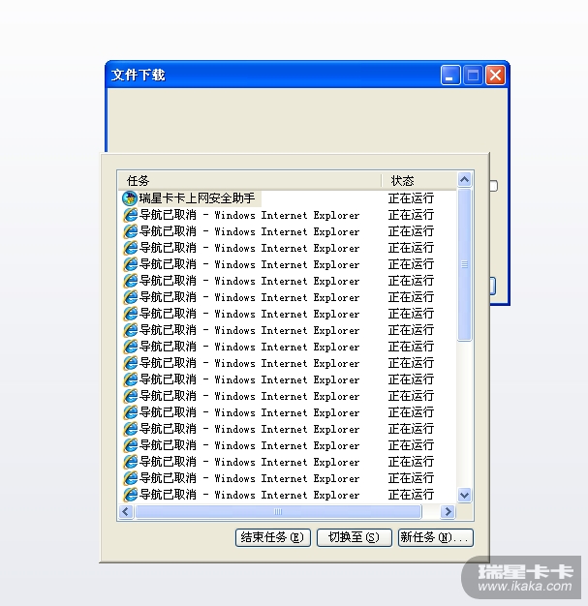Click the horizontal scrollbar thumb
Screen dimensions: 588x606
278,512
